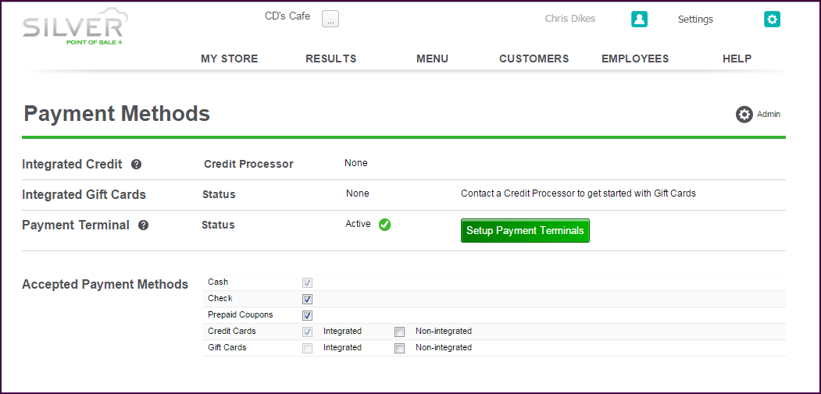821x394 pixels.
Task: Click the green Active status checkmark
Action: [384, 225]
